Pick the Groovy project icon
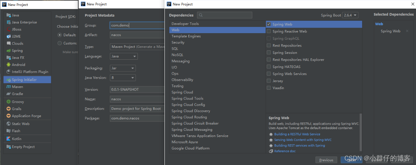This screenshot has height=165, width=416. point(9,102)
